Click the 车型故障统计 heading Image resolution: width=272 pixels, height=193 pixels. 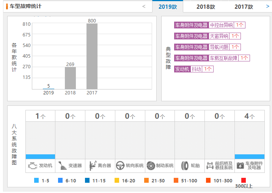click(25, 6)
